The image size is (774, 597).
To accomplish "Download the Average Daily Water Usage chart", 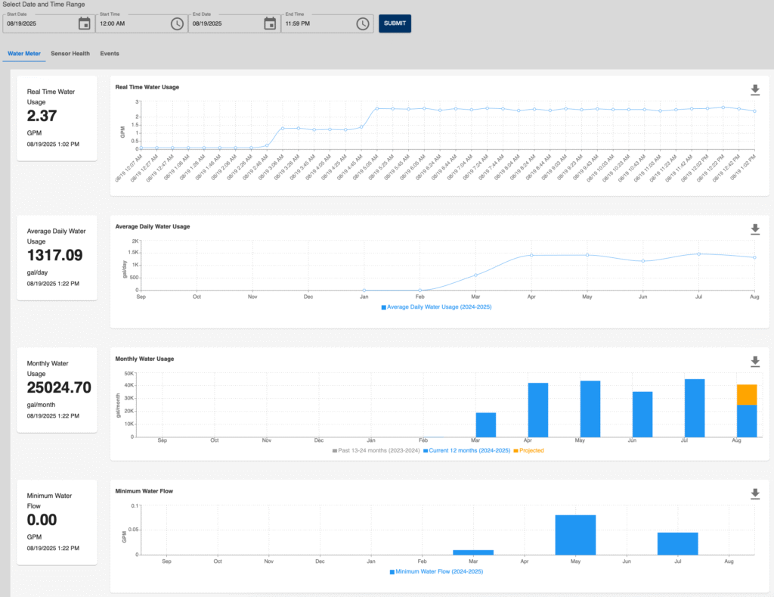I will tap(754, 229).
